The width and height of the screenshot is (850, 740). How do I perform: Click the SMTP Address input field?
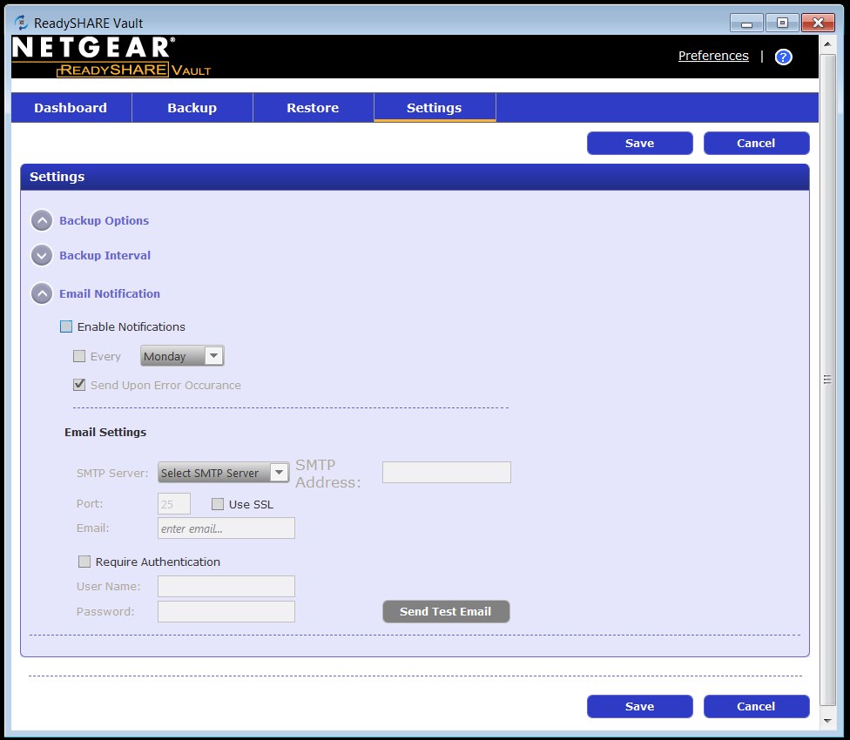tap(447, 473)
